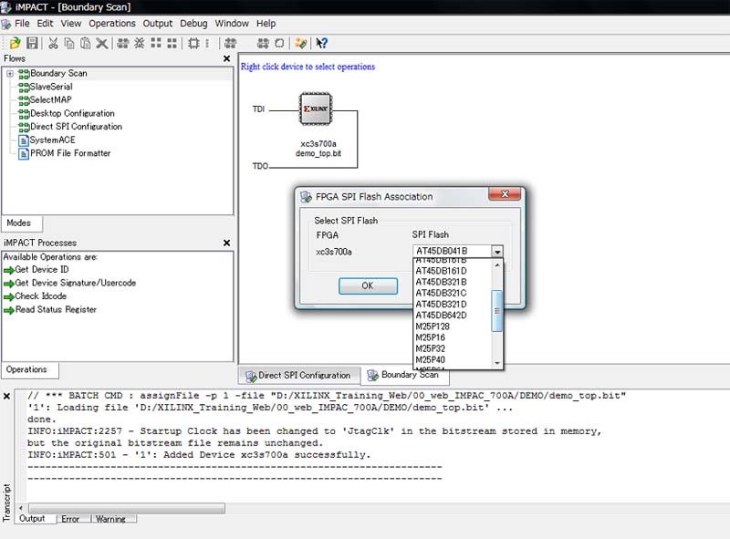
Task: Open the Help menu
Action: pyautogui.click(x=266, y=24)
